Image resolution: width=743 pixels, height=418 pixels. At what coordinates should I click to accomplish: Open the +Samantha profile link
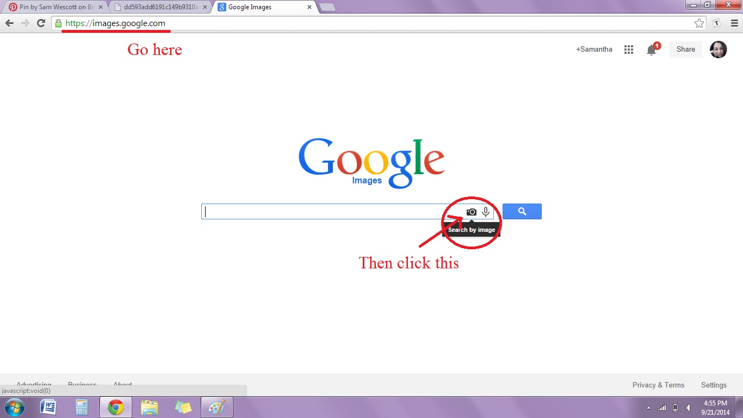pyautogui.click(x=594, y=50)
